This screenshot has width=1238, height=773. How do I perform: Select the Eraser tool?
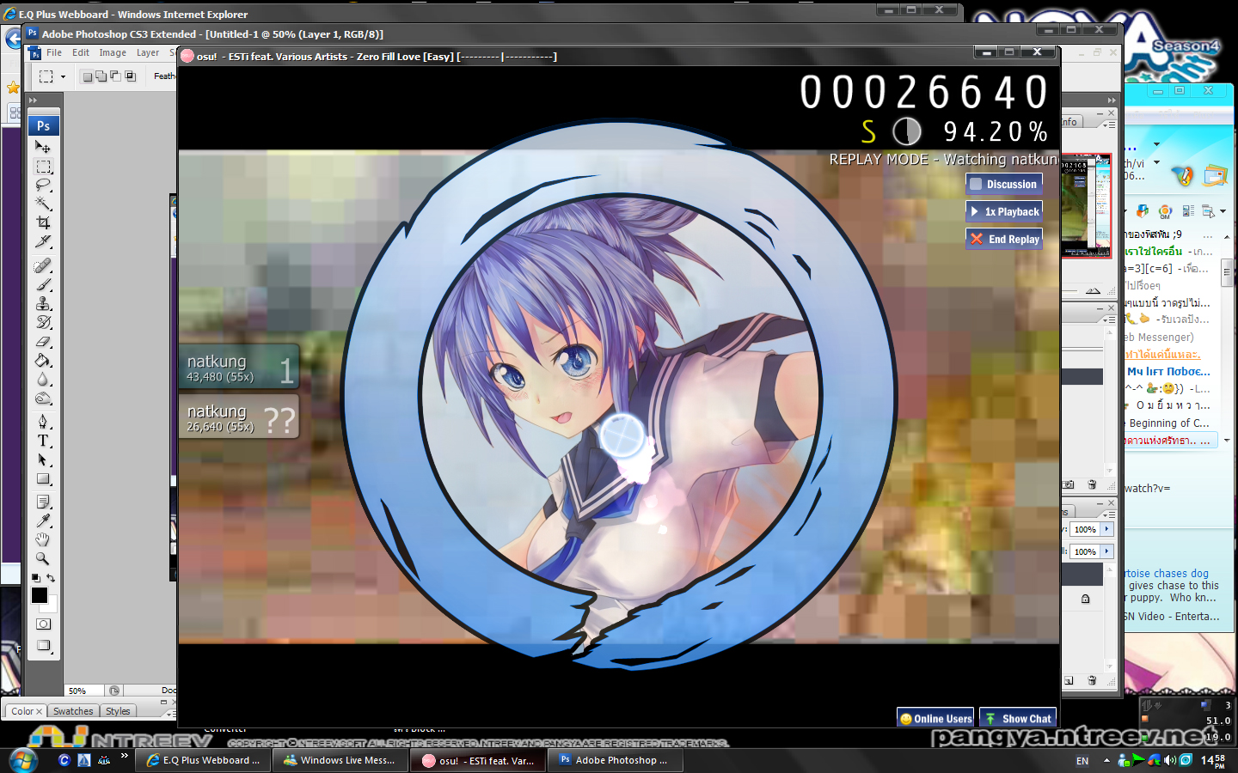tap(43, 341)
